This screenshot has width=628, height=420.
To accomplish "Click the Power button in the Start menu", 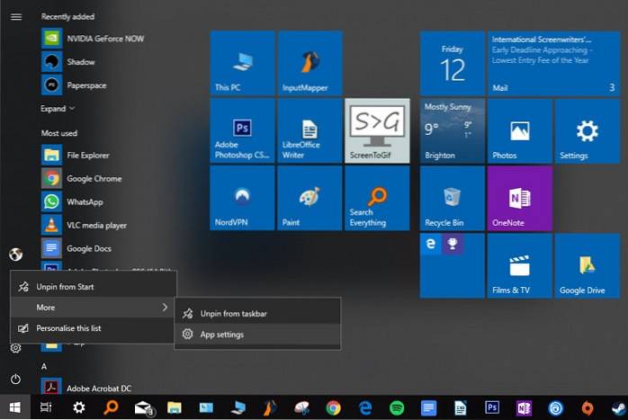I will pos(15,380).
